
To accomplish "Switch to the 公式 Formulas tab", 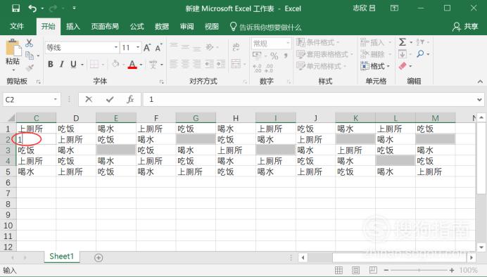I will (x=137, y=27).
